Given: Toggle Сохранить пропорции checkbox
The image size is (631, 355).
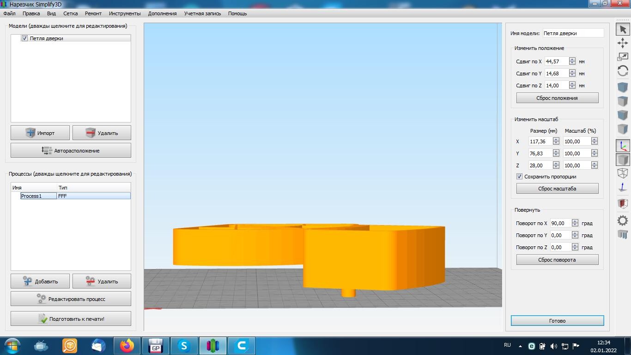Looking at the screenshot, I should click(x=519, y=177).
